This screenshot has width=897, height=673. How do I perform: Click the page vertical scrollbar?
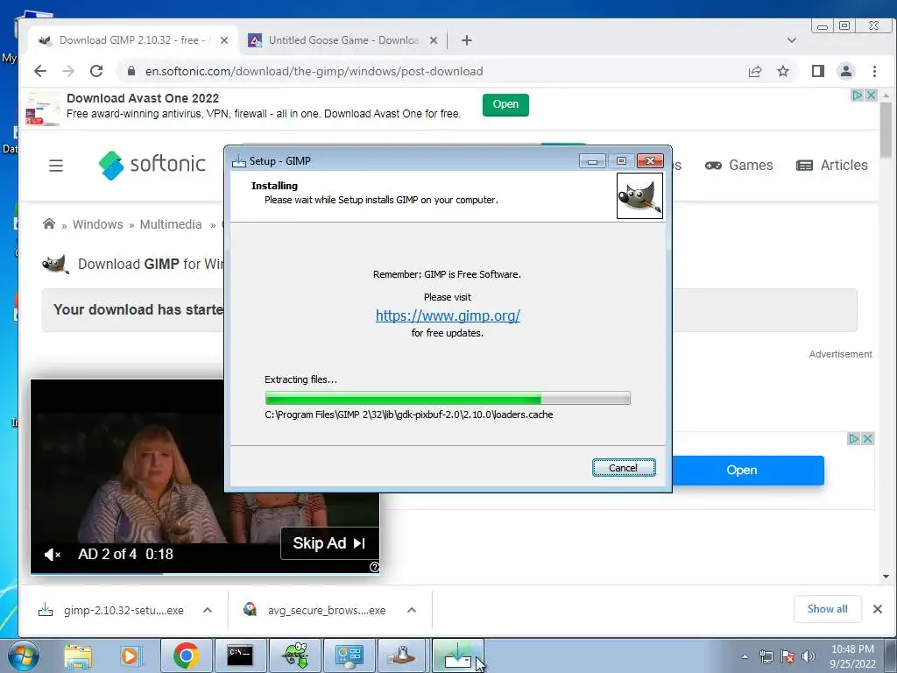click(x=886, y=130)
